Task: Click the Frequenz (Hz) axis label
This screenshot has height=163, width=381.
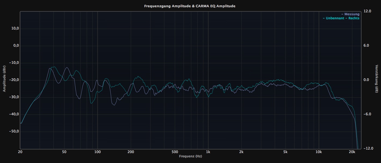Action: pyautogui.click(x=191, y=156)
